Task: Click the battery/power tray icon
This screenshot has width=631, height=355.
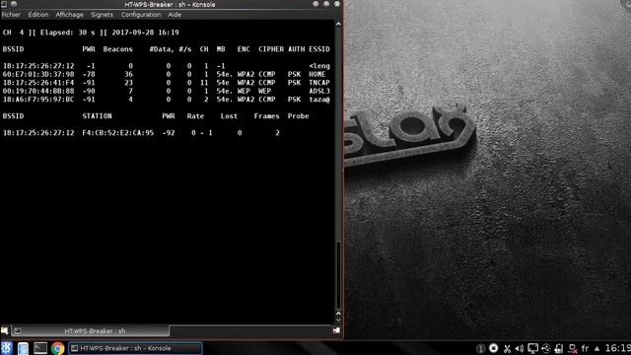Action: (559, 348)
